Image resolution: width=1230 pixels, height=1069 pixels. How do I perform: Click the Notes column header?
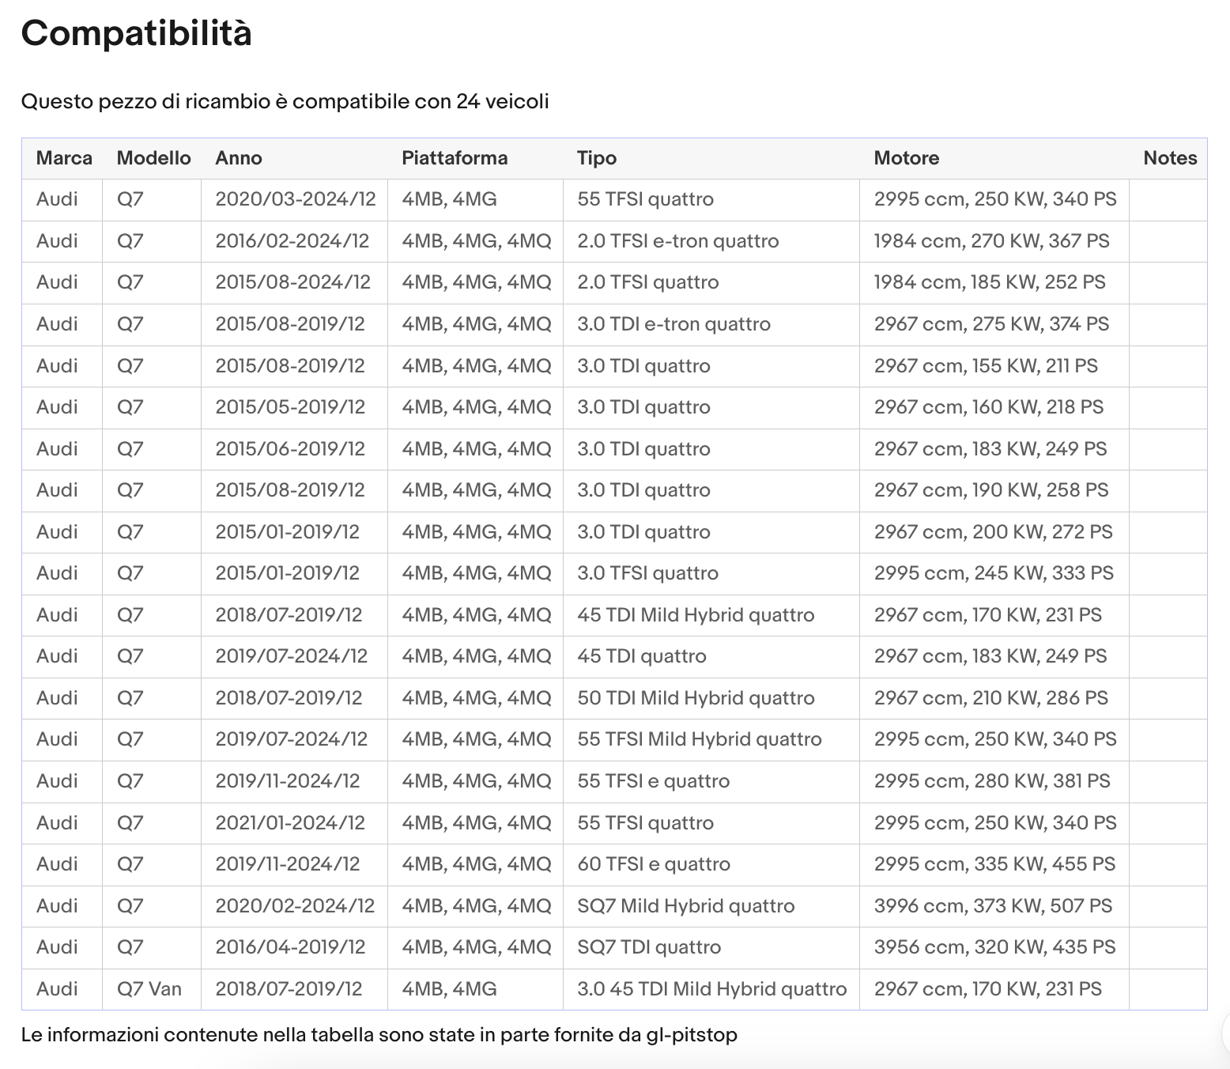[1169, 158]
